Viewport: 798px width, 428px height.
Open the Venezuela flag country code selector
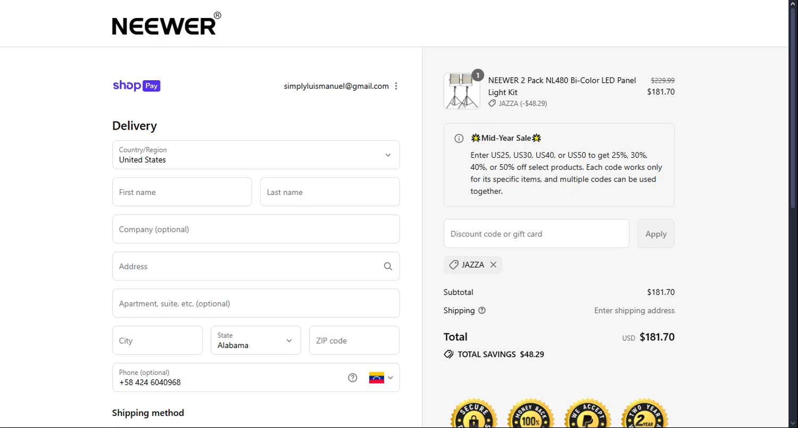[x=381, y=378]
